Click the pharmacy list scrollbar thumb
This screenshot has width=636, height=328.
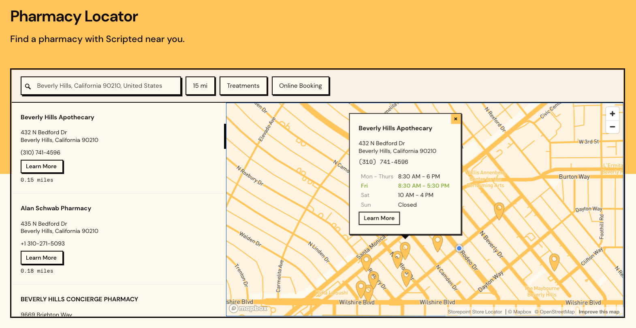(225, 136)
